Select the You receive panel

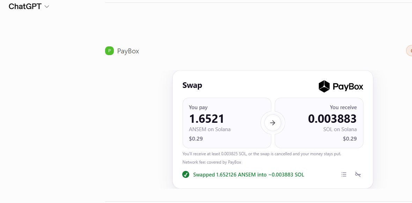[x=319, y=123]
